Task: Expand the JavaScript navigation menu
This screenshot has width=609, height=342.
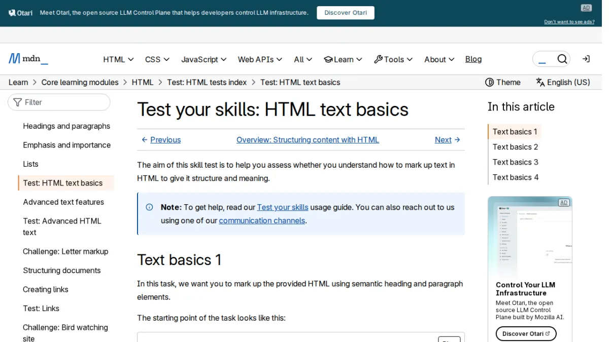Action: tap(204, 59)
